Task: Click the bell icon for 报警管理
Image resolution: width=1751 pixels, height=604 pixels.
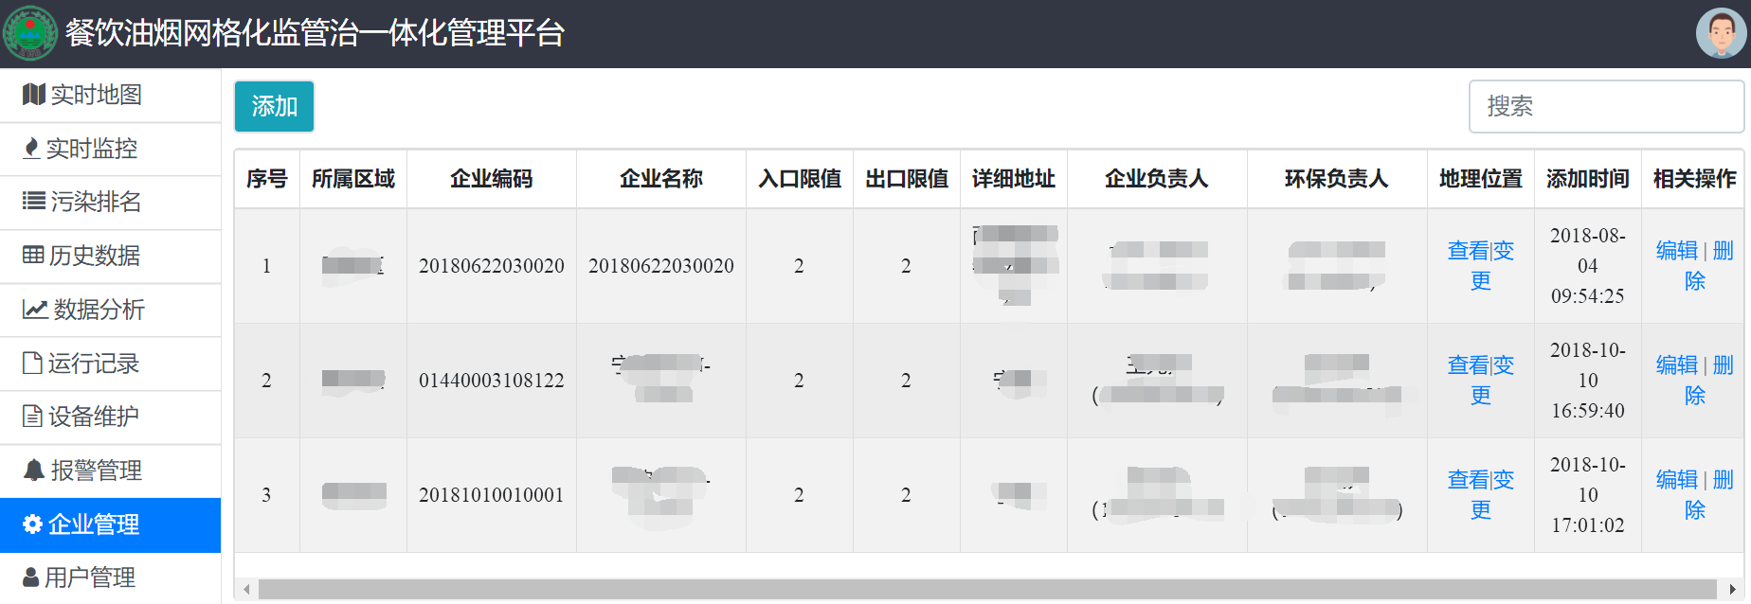Action: (34, 471)
